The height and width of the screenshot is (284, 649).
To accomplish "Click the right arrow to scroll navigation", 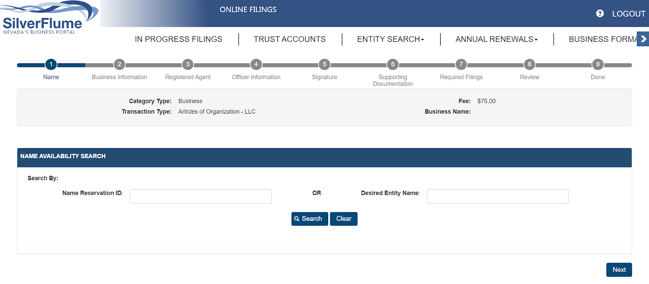I will click(x=643, y=39).
